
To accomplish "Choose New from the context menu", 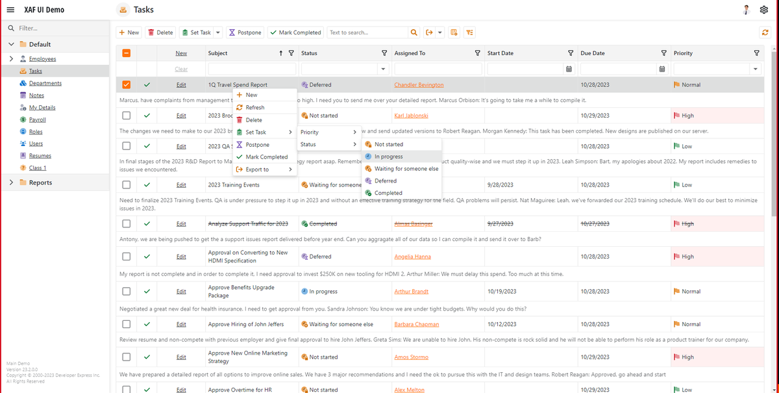I will click(x=264, y=95).
